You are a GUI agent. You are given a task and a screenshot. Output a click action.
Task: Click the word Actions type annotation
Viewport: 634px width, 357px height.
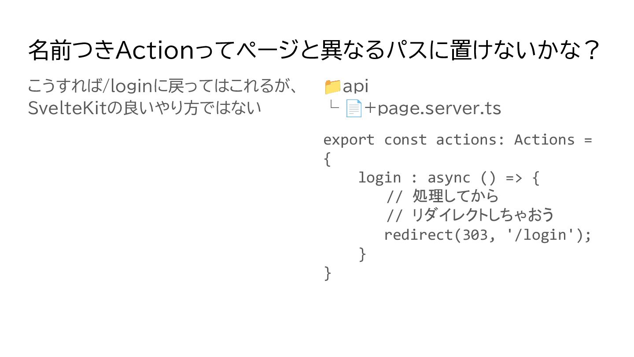tap(544, 140)
